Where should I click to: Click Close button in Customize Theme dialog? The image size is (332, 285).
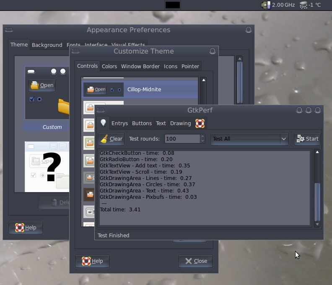[196, 261]
